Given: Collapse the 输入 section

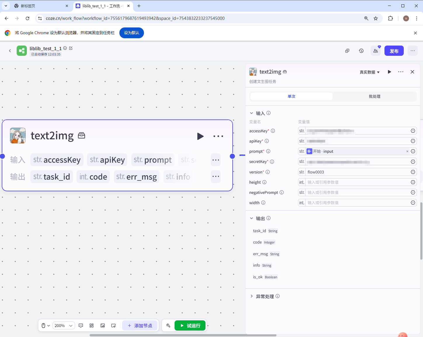Looking at the screenshot, I should point(252,113).
